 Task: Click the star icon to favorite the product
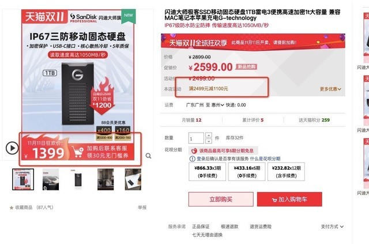(12, 208)
